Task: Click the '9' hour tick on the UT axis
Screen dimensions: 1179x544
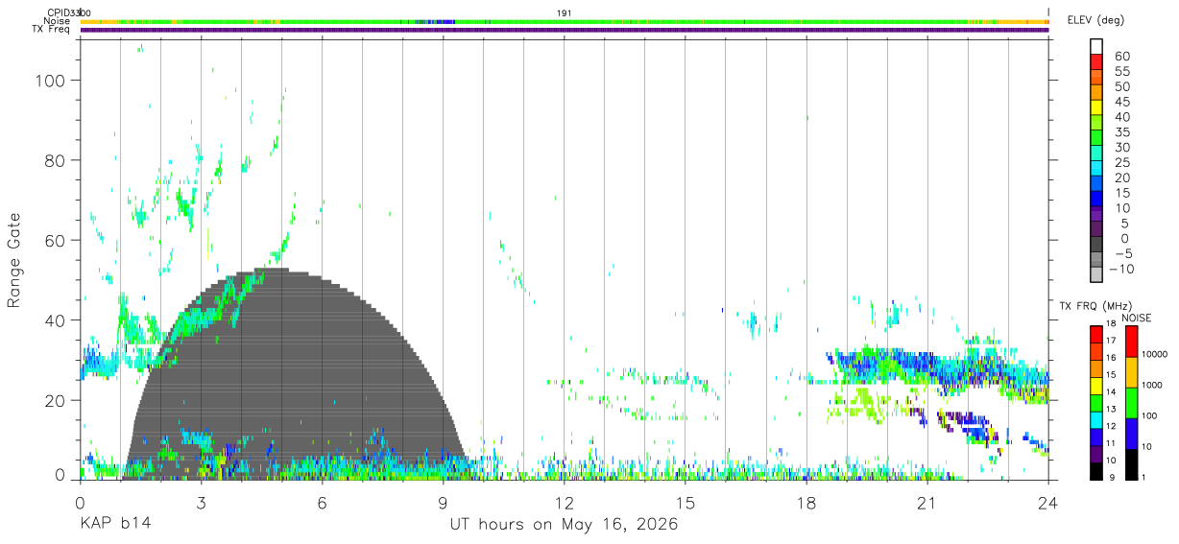Action: pyautogui.click(x=443, y=503)
